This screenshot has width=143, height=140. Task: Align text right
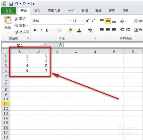point(114,30)
